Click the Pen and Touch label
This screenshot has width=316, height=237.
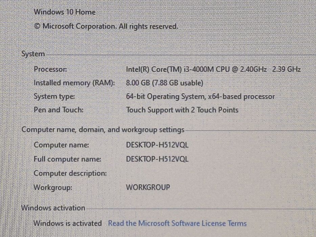click(x=59, y=110)
